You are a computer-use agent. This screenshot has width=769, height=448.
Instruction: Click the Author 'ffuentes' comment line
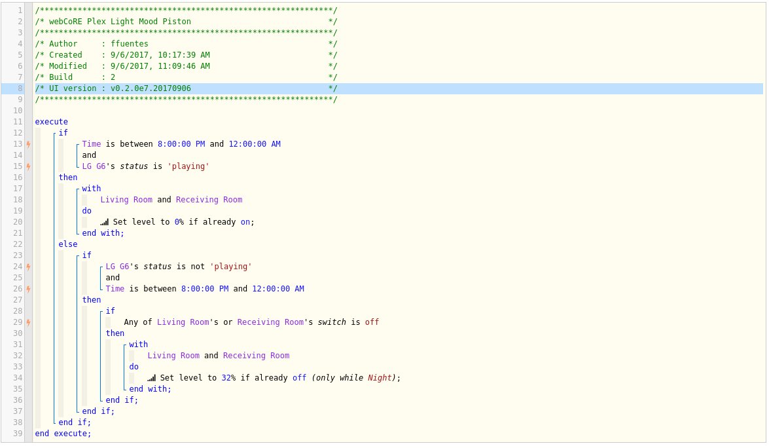pyautogui.click(x=186, y=44)
